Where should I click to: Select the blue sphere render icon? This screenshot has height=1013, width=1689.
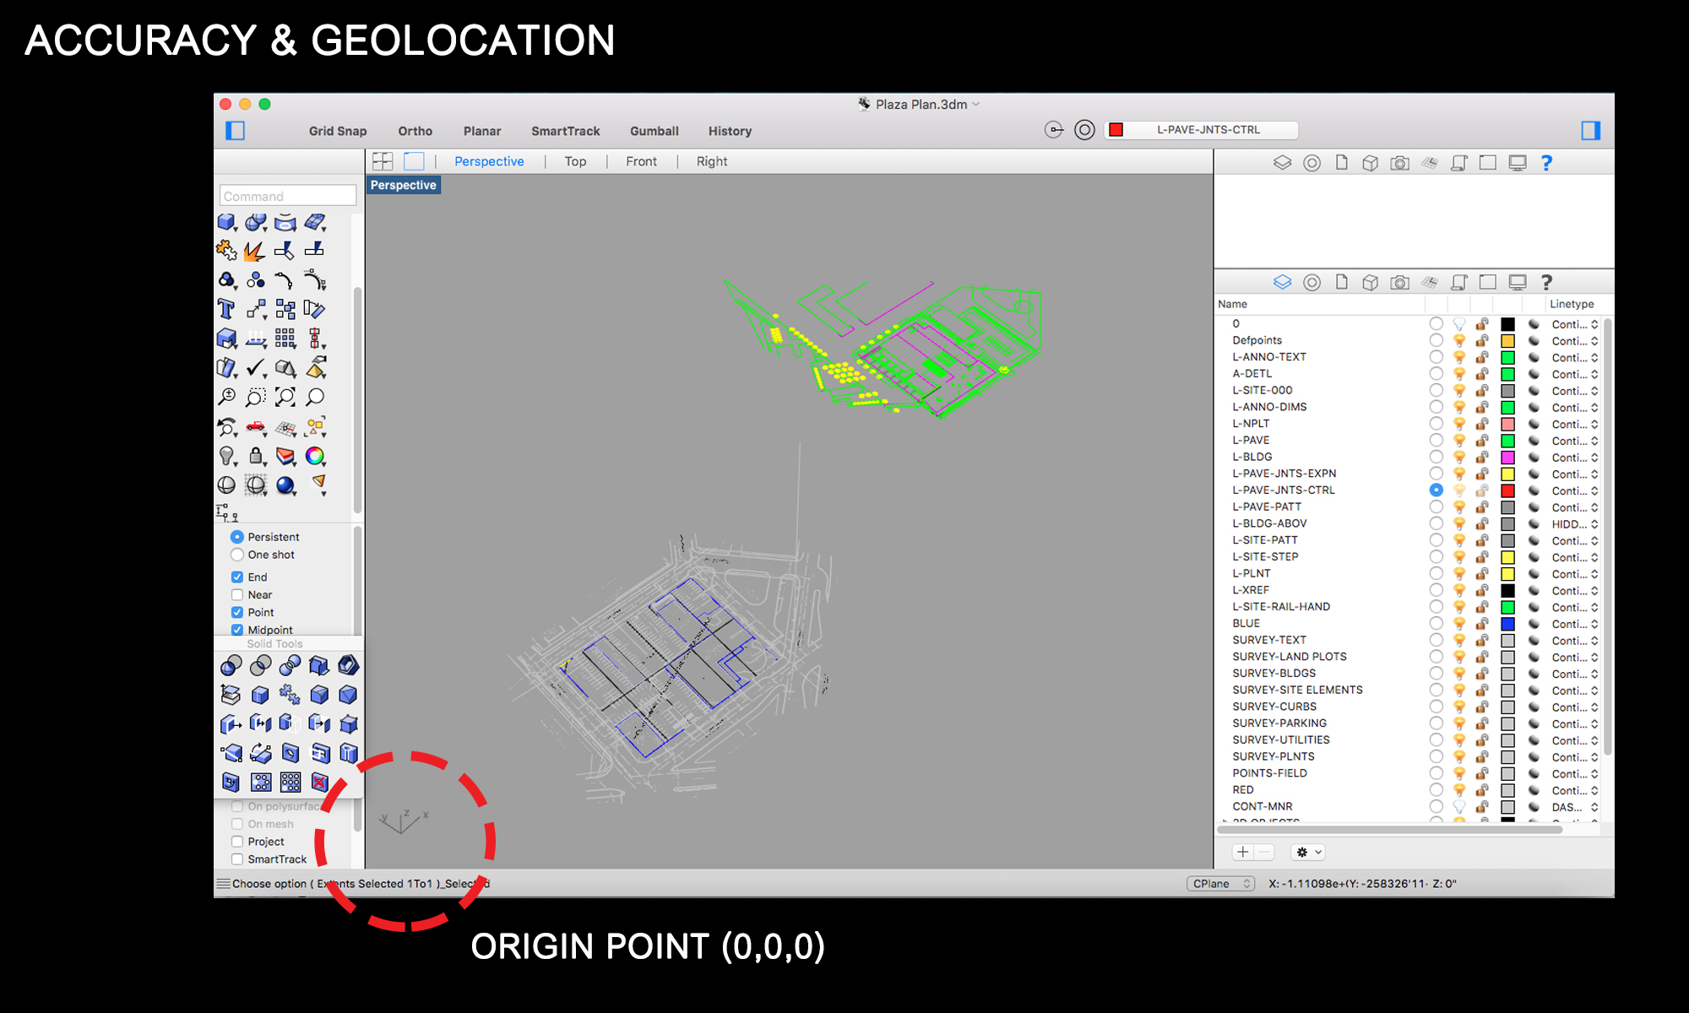coord(285,485)
